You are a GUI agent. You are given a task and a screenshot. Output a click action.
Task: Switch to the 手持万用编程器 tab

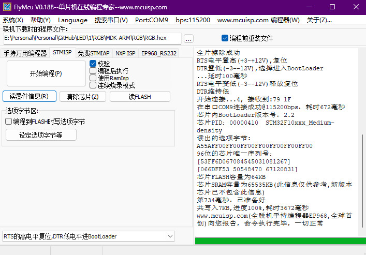click(25, 53)
